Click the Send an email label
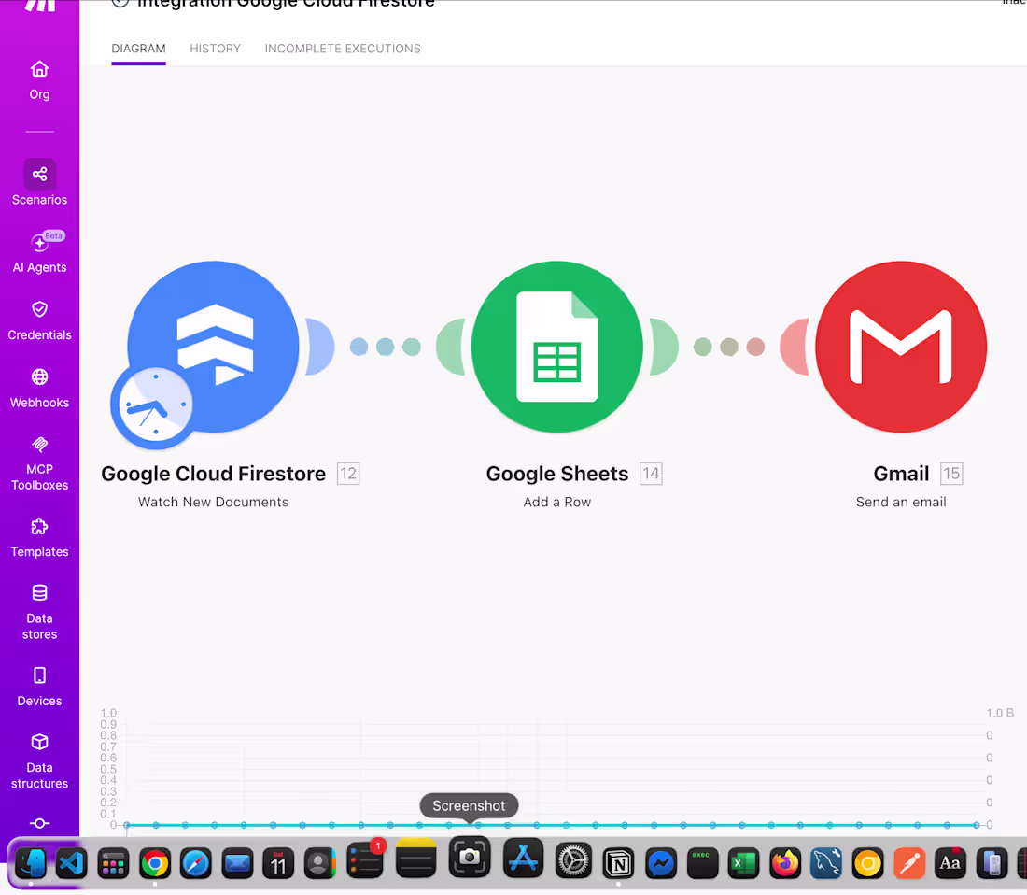Image resolution: width=1027 pixels, height=895 pixels. 901,502
